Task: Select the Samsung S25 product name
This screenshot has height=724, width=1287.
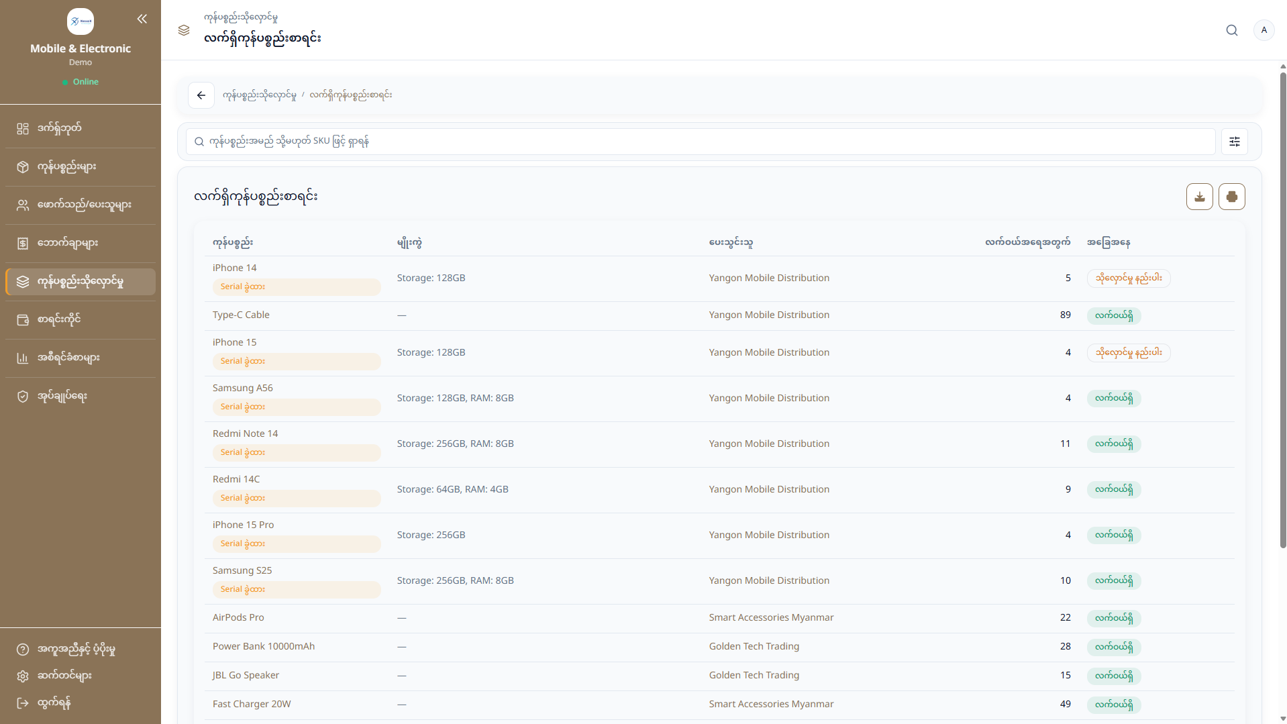Action: pyautogui.click(x=242, y=570)
